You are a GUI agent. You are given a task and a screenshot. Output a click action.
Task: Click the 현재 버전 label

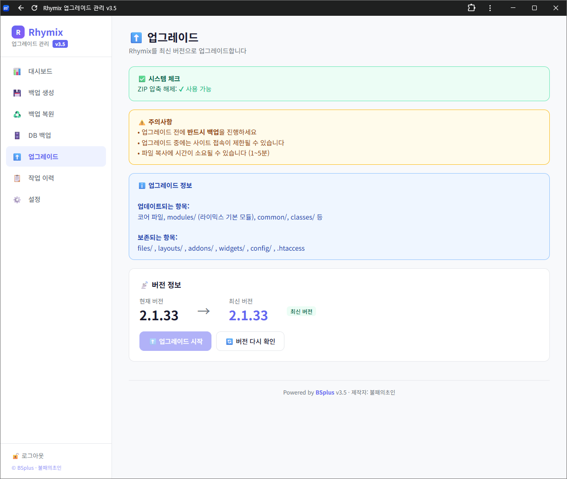coord(152,301)
